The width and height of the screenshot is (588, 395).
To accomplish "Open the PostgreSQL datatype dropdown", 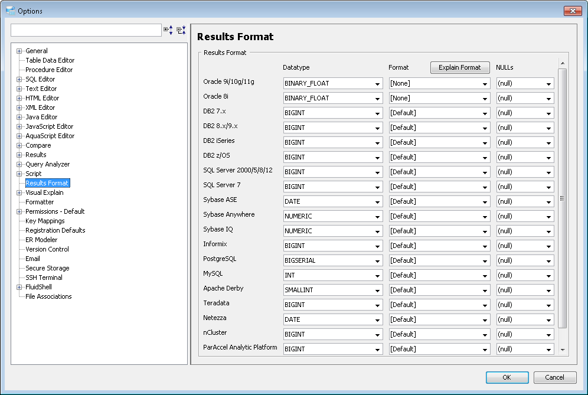I will (333, 260).
